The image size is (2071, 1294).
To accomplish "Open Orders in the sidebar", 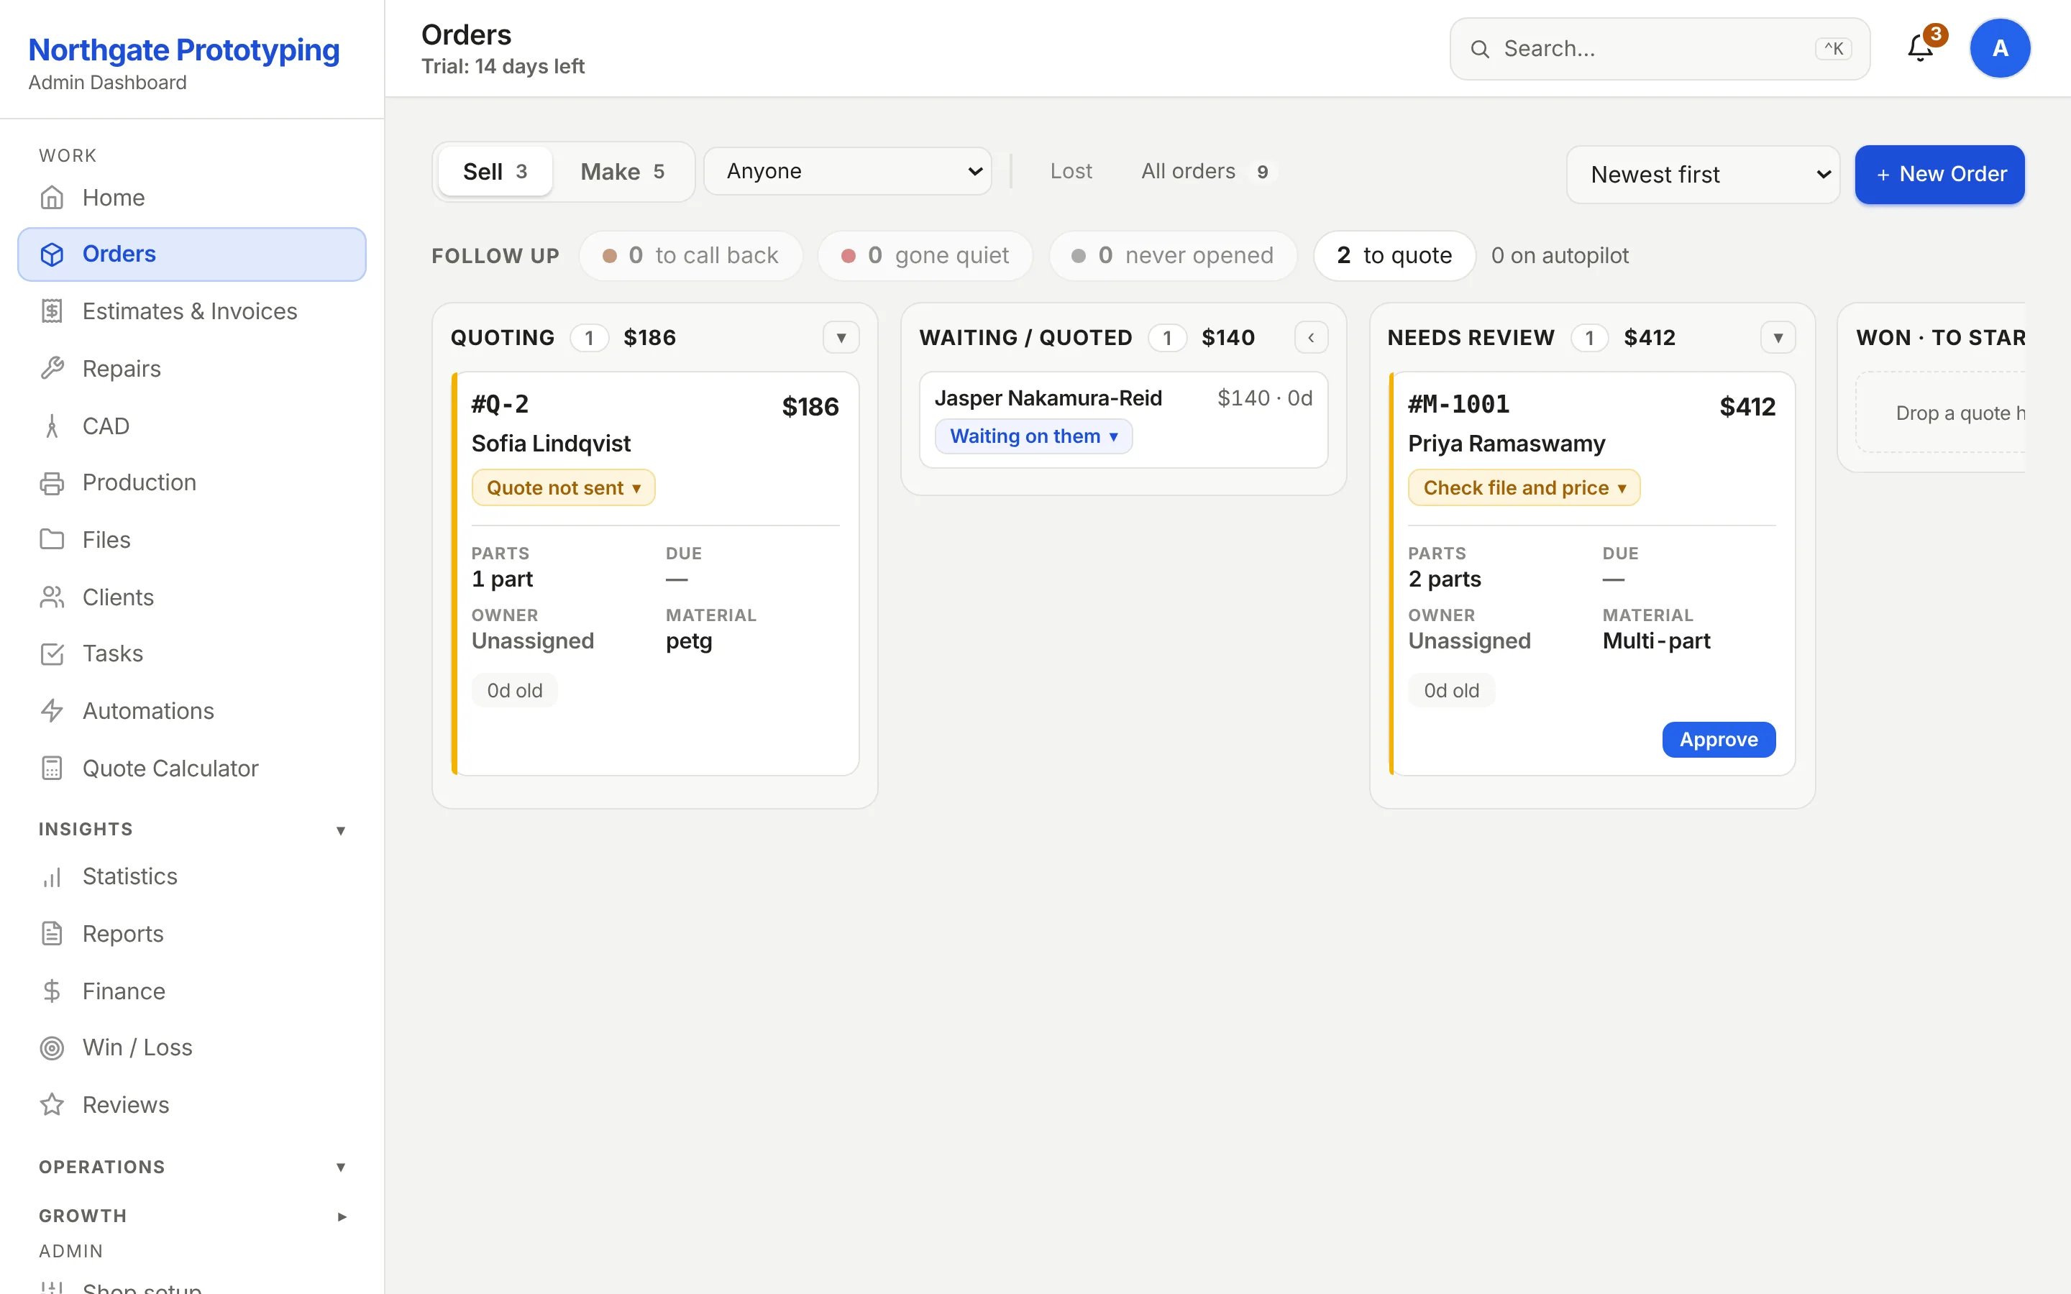I will coord(192,254).
